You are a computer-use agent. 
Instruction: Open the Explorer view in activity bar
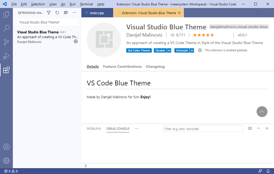[x=6, y=14]
